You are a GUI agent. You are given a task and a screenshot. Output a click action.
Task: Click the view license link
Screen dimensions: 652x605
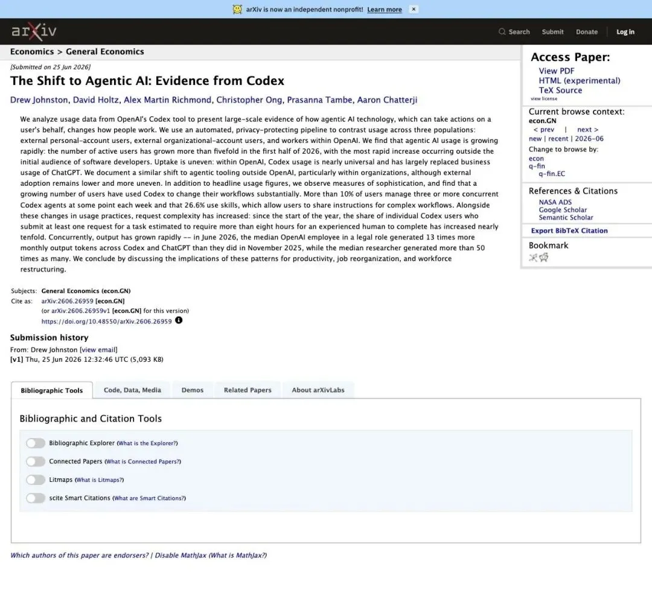tap(543, 99)
